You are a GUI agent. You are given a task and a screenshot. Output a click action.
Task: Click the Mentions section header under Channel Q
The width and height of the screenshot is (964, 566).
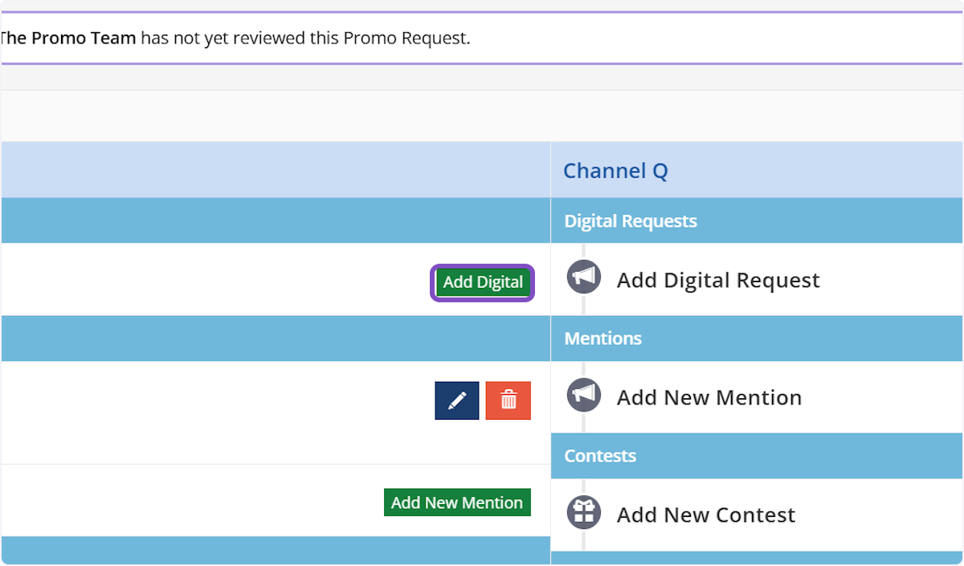(603, 338)
